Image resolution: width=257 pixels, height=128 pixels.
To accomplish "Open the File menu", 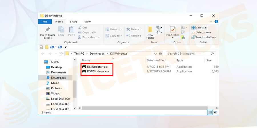I will pyautogui.click(x=45, y=22).
